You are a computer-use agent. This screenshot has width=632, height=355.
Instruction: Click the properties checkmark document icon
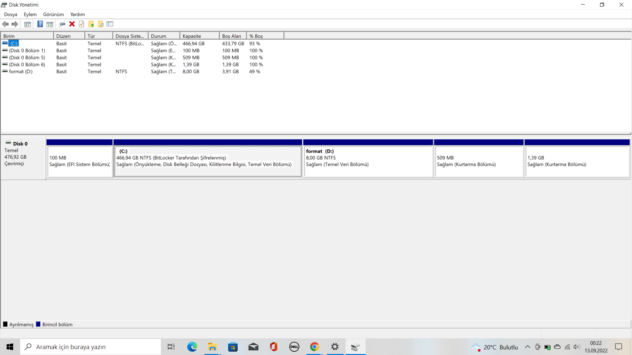(x=82, y=24)
